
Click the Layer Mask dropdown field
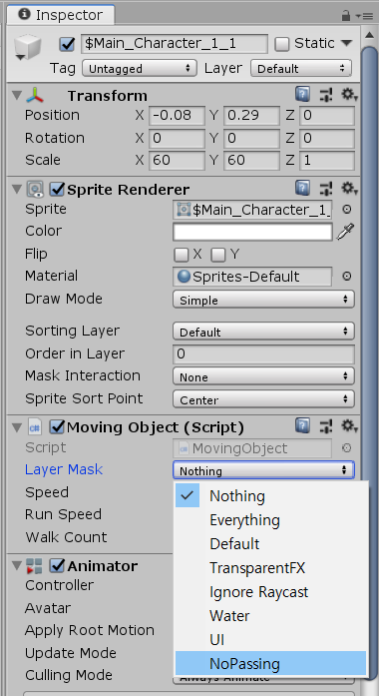[x=263, y=470]
